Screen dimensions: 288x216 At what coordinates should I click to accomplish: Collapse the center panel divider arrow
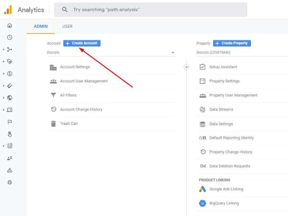tap(186, 67)
